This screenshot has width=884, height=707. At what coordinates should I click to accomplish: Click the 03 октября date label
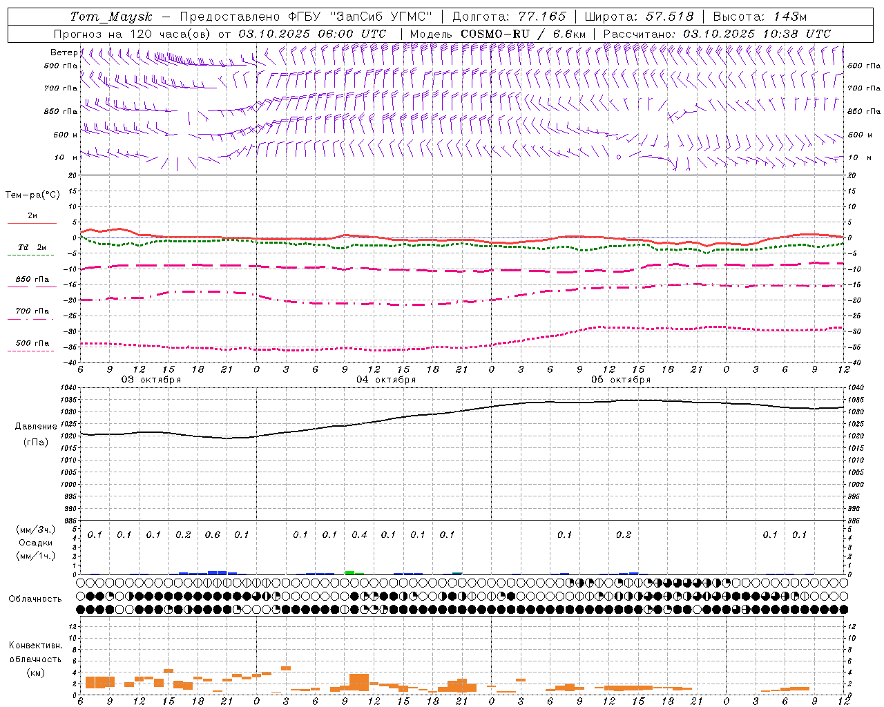click(x=151, y=380)
